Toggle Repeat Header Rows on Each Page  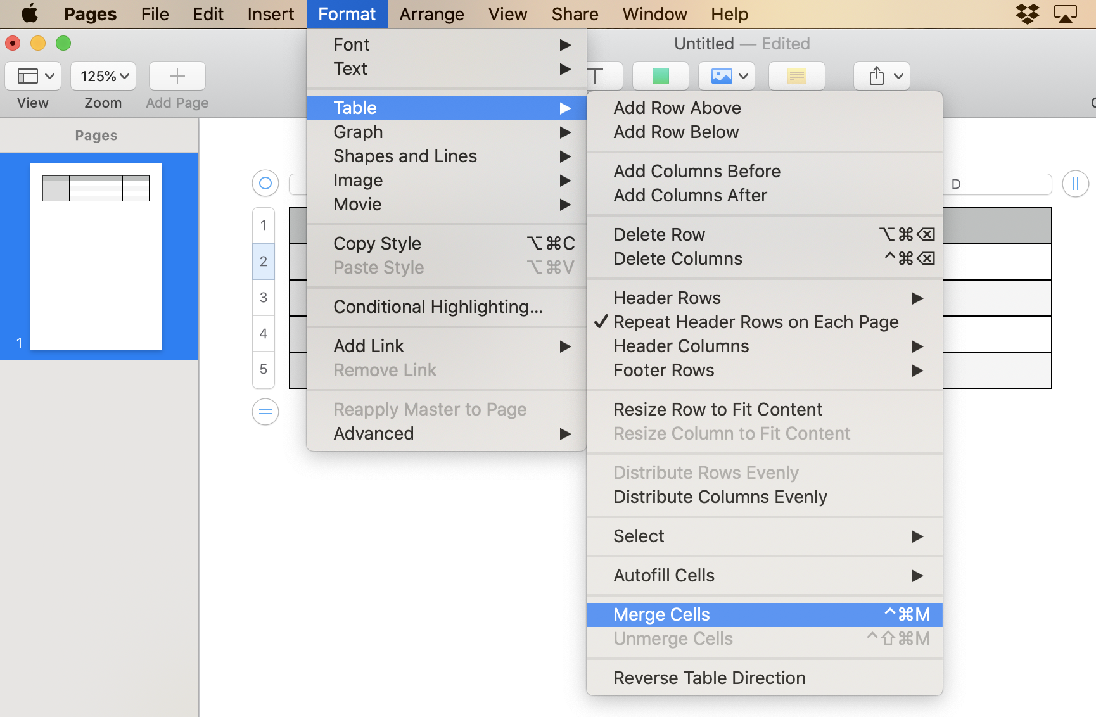coord(765,322)
